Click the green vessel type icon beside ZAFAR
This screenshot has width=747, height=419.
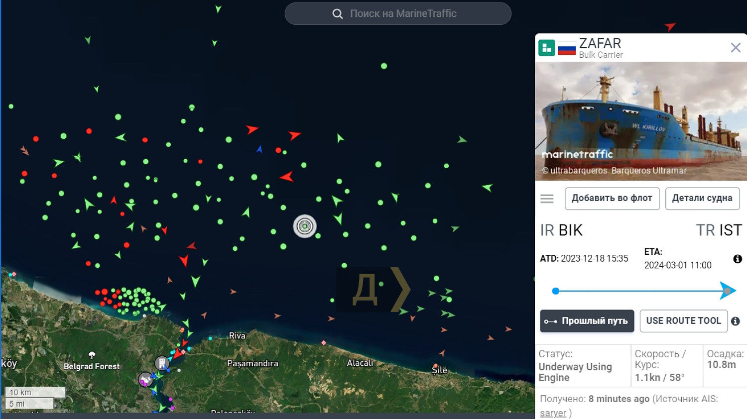[x=546, y=48]
